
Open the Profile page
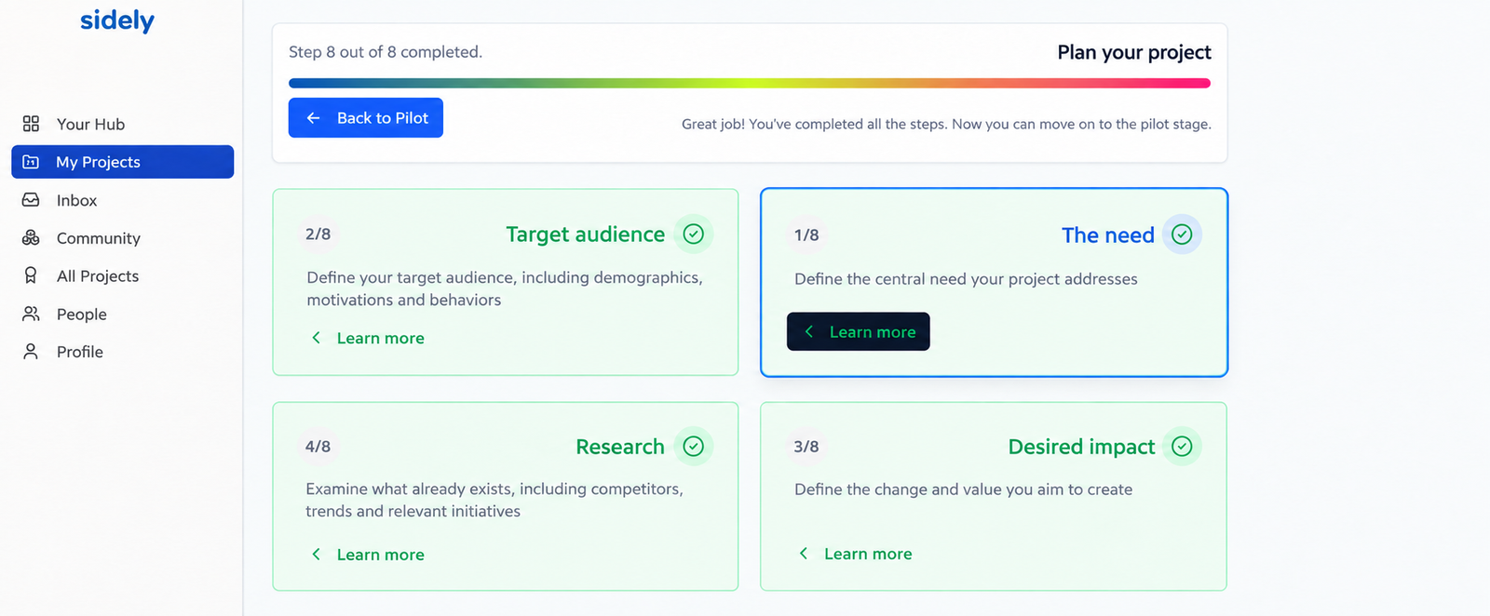tap(123, 352)
